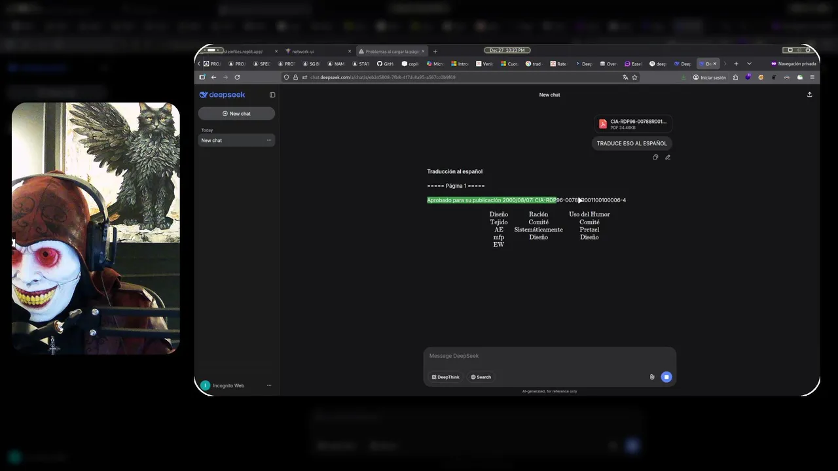This screenshot has height=471, width=838.
Task: Click the 'Navegación privada' indicator
Action: click(x=793, y=64)
